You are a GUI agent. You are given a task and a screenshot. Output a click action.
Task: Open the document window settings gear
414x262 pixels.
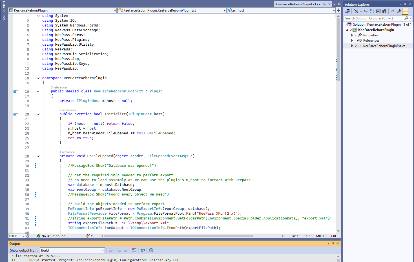pos(339,4)
